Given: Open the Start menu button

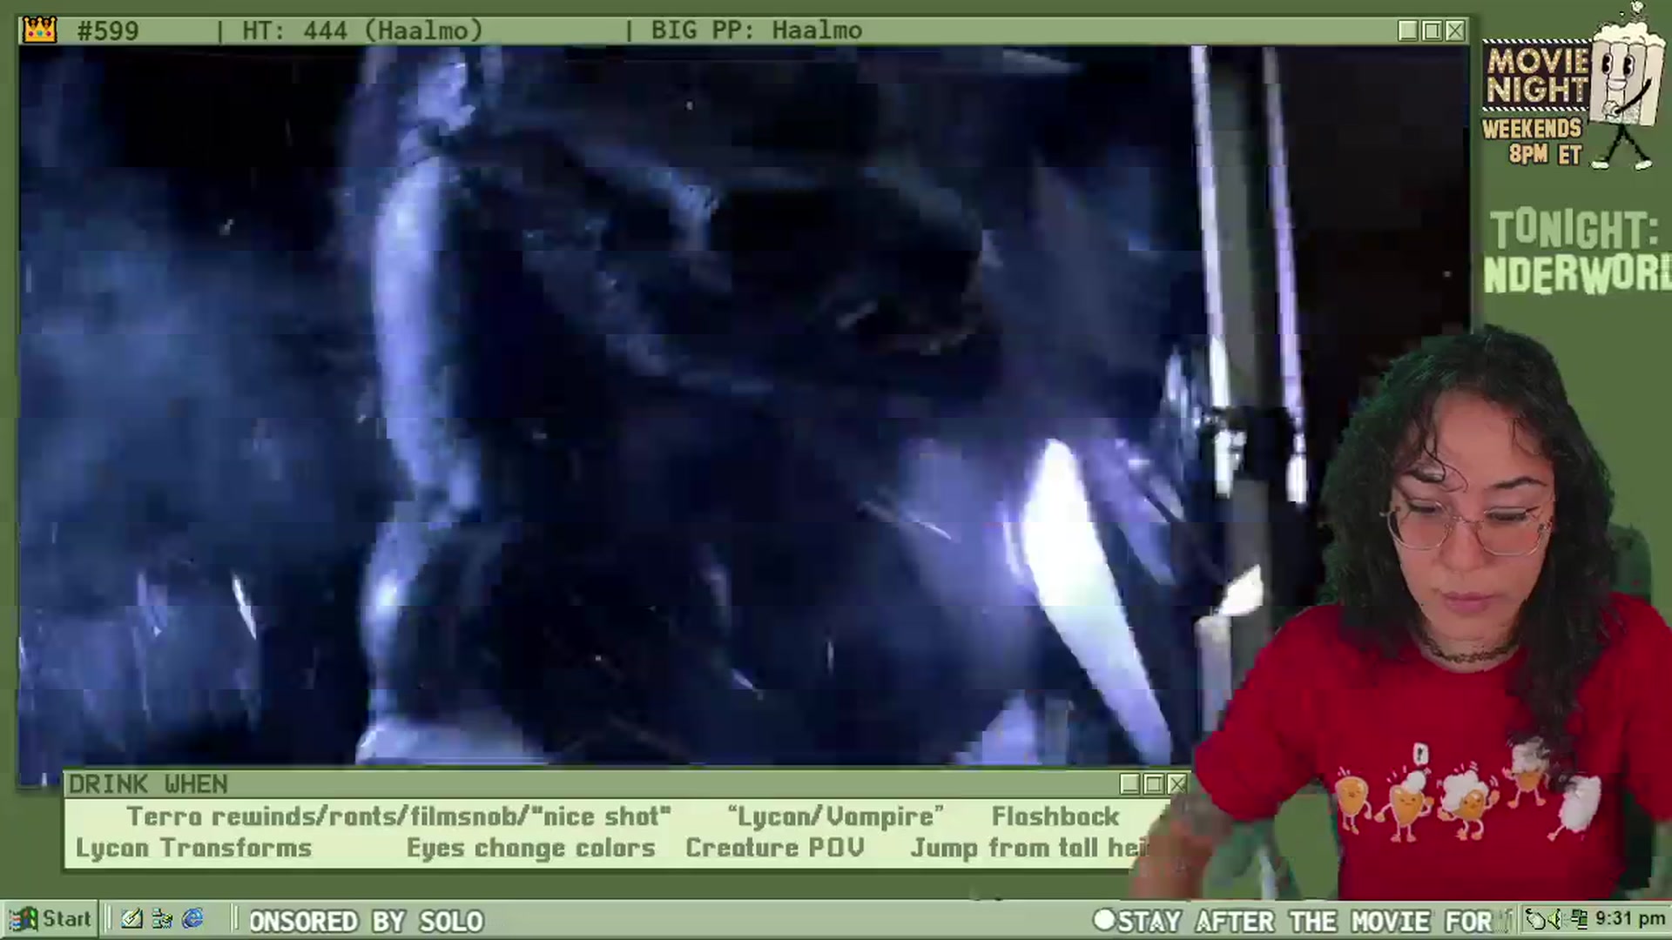Looking at the screenshot, I should (50, 919).
